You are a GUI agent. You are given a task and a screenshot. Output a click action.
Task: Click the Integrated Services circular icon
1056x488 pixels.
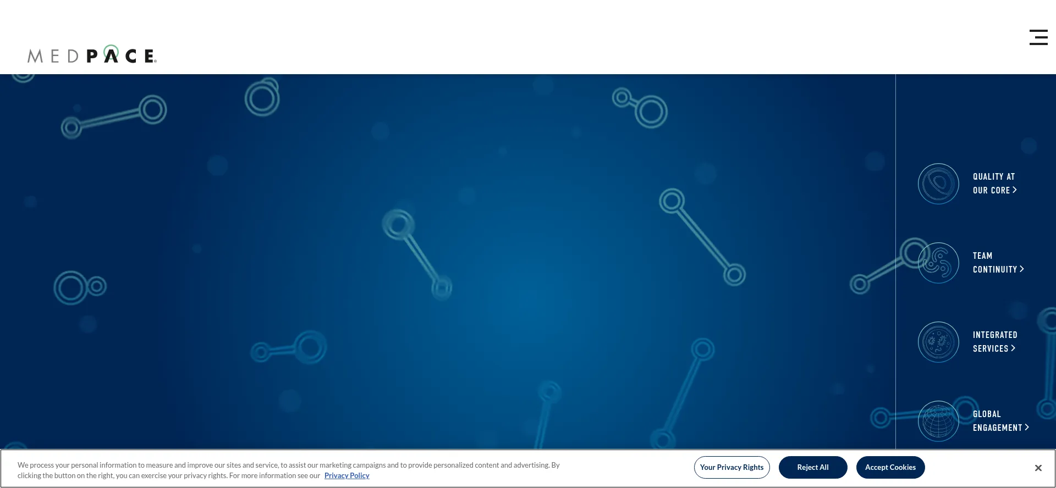pyautogui.click(x=938, y=342)
